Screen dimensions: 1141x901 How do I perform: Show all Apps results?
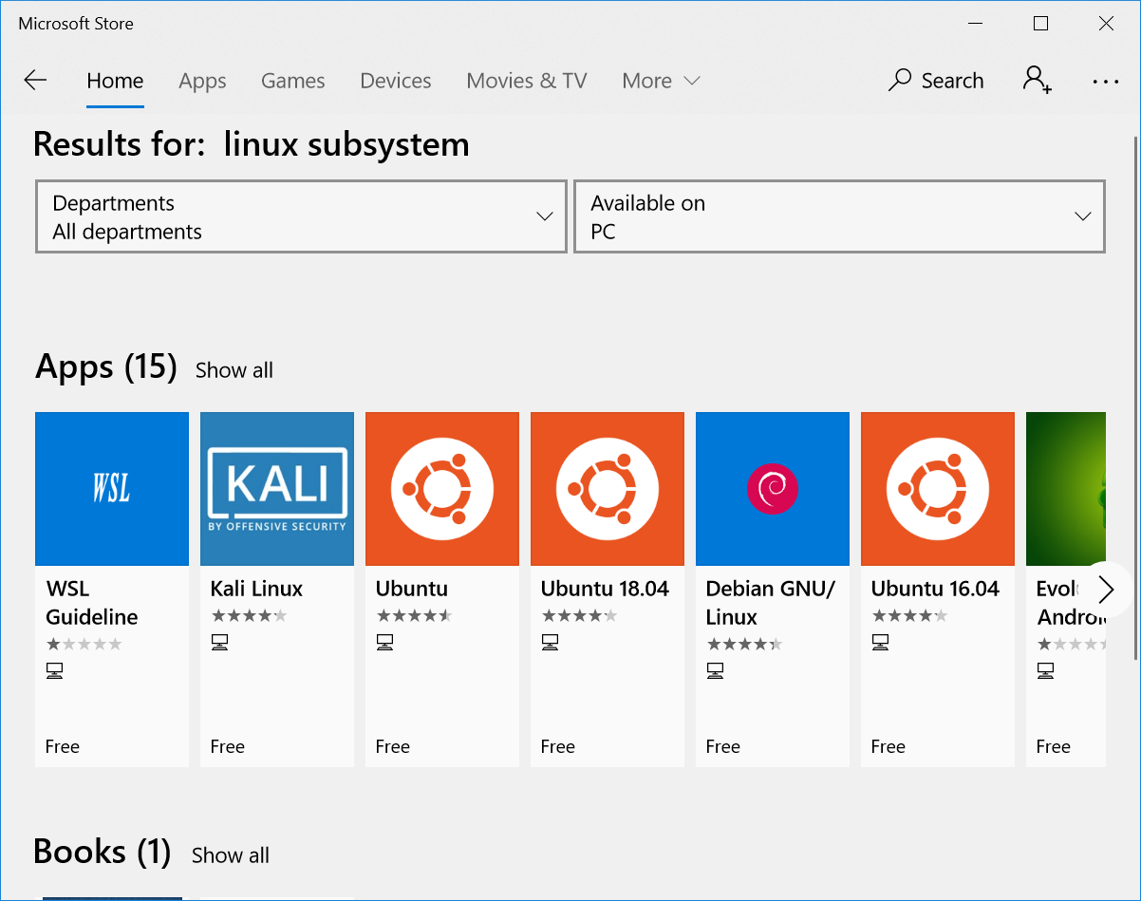click(234, 370)
